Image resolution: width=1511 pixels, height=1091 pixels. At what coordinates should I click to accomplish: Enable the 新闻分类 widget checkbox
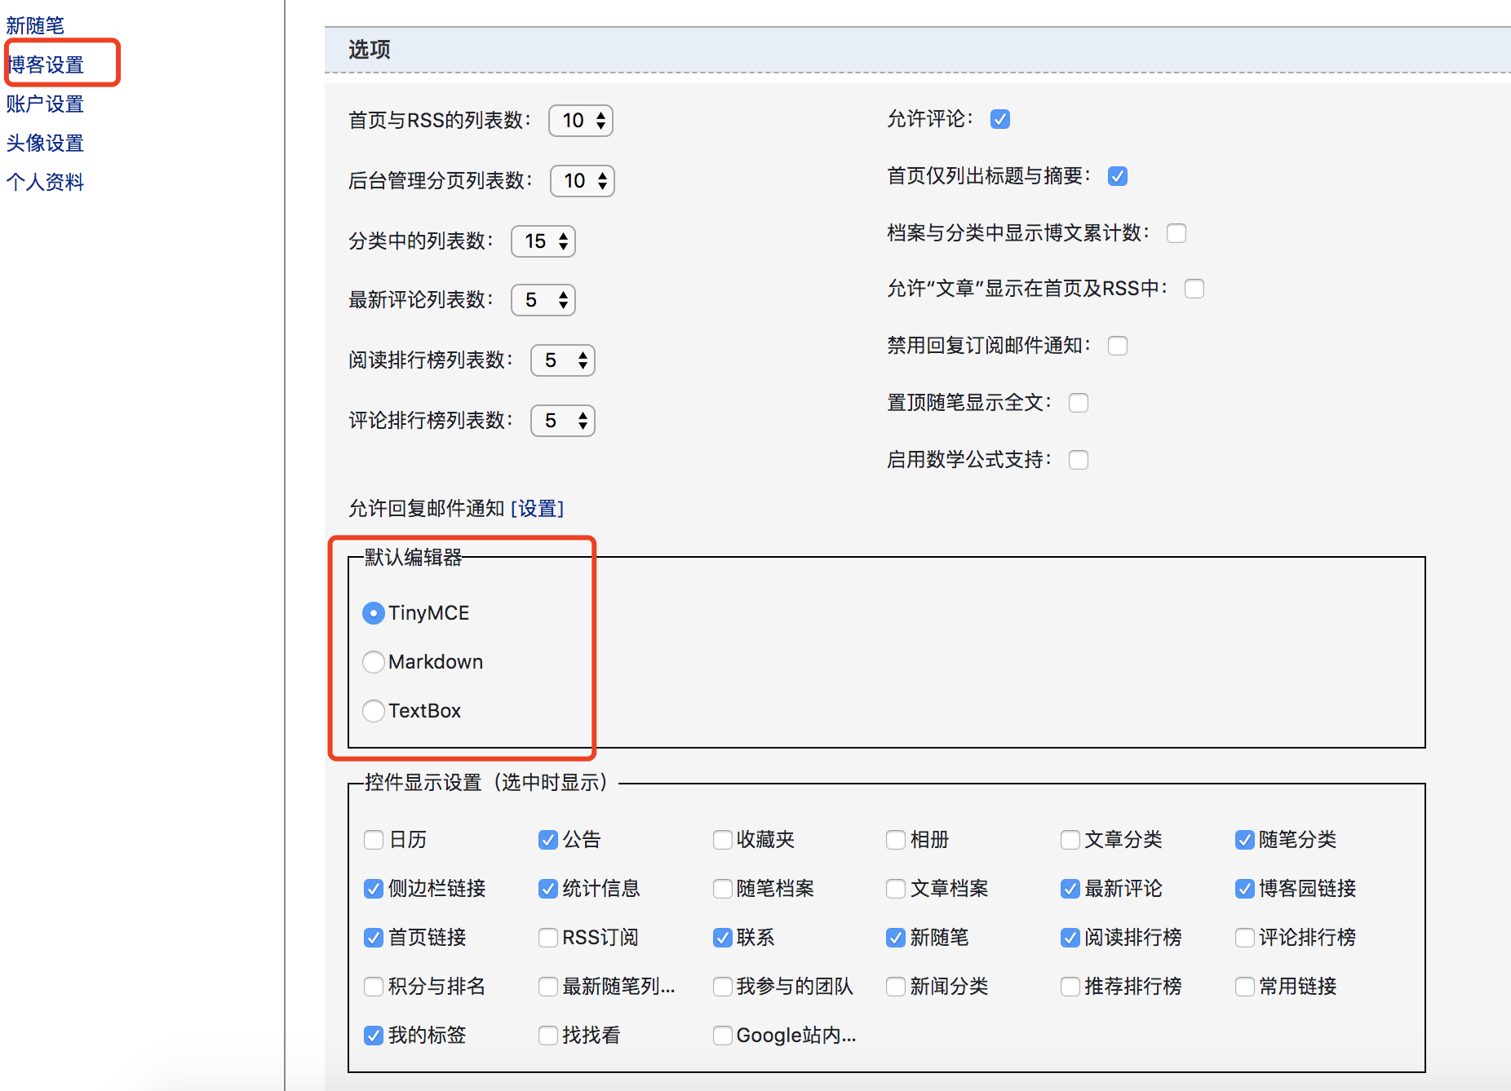[896, 987]
